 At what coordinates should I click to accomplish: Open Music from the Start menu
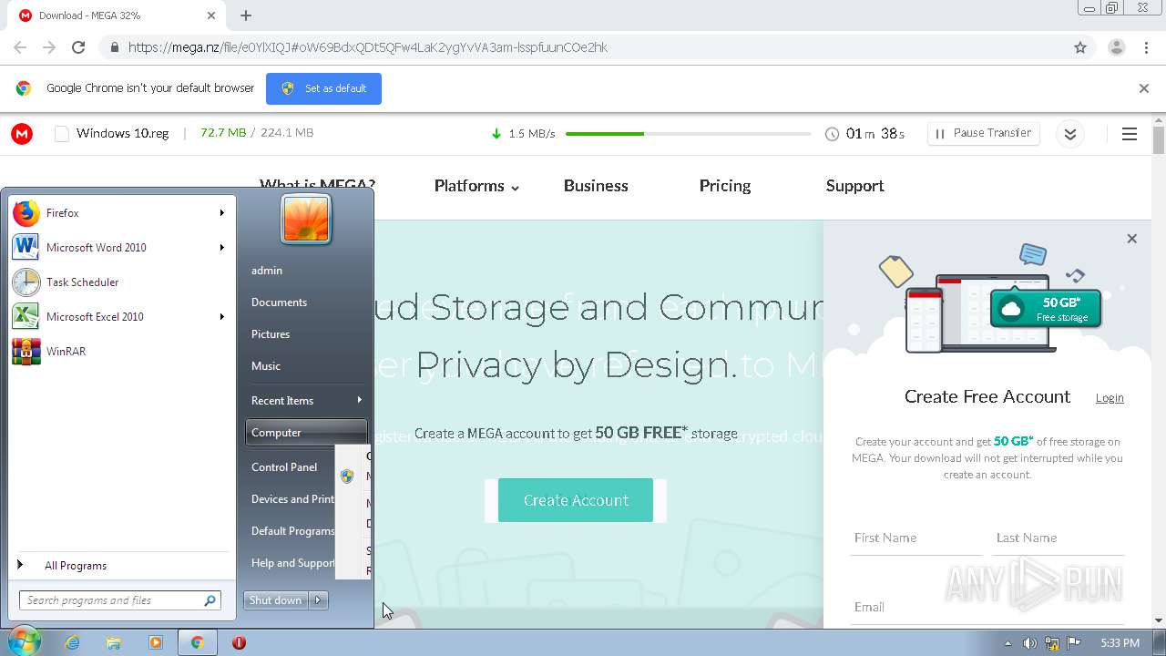point(305,366)
